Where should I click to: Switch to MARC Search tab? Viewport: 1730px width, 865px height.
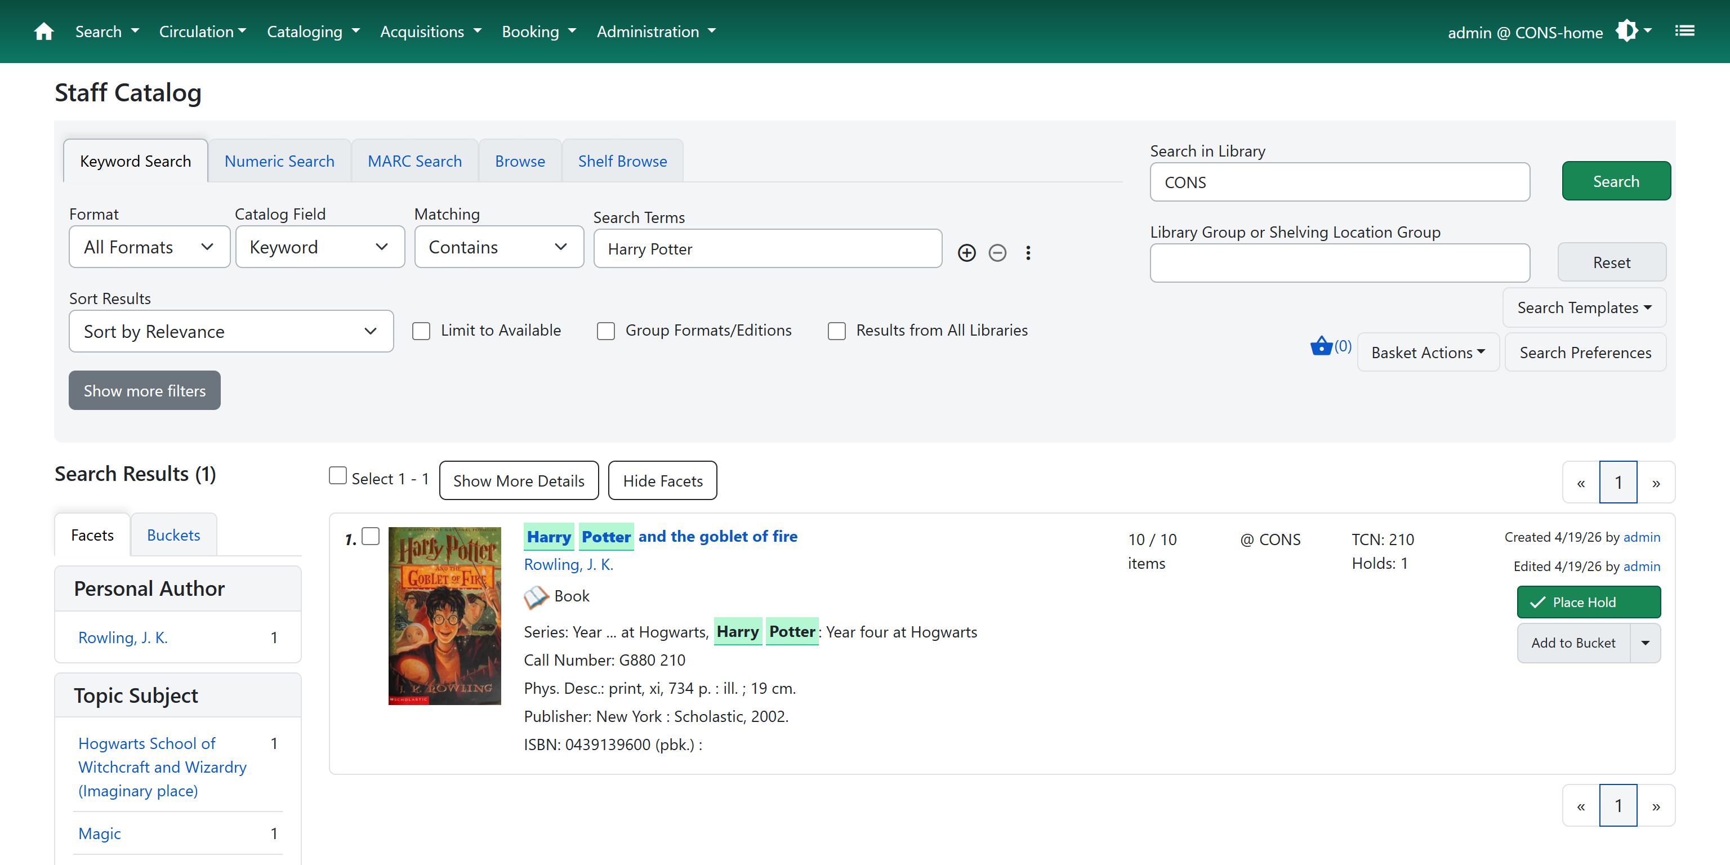[414, 161]
